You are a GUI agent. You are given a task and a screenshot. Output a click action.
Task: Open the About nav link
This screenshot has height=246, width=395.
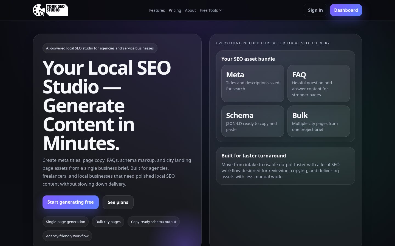190,10
